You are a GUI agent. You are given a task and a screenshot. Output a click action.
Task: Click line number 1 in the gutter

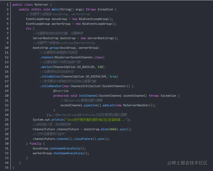tap(7, 5)
